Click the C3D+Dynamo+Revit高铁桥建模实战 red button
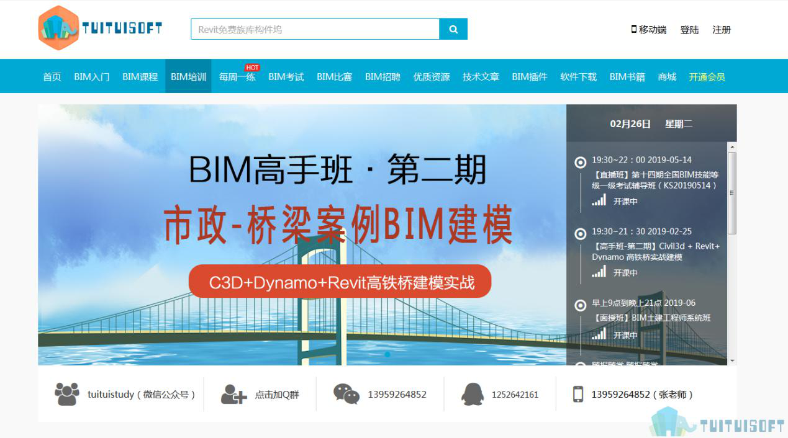Image resolution: width=788 pixels, height=438 pixels. point(340,282)
